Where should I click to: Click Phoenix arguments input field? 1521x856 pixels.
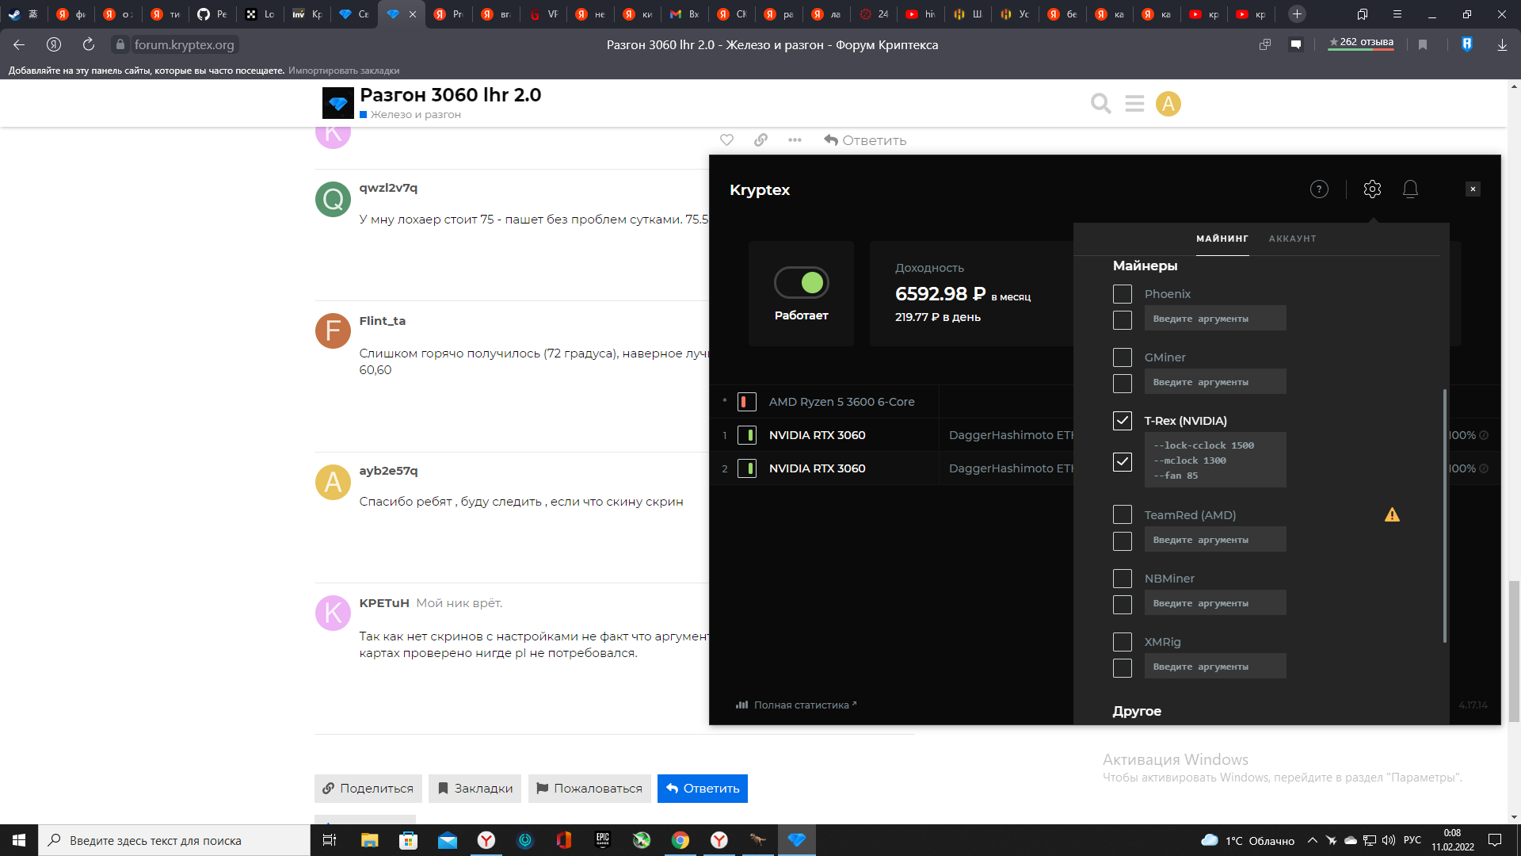[x=1215, y=319]
